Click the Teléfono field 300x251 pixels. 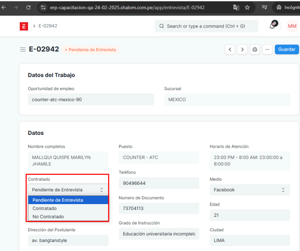point(158,183)
